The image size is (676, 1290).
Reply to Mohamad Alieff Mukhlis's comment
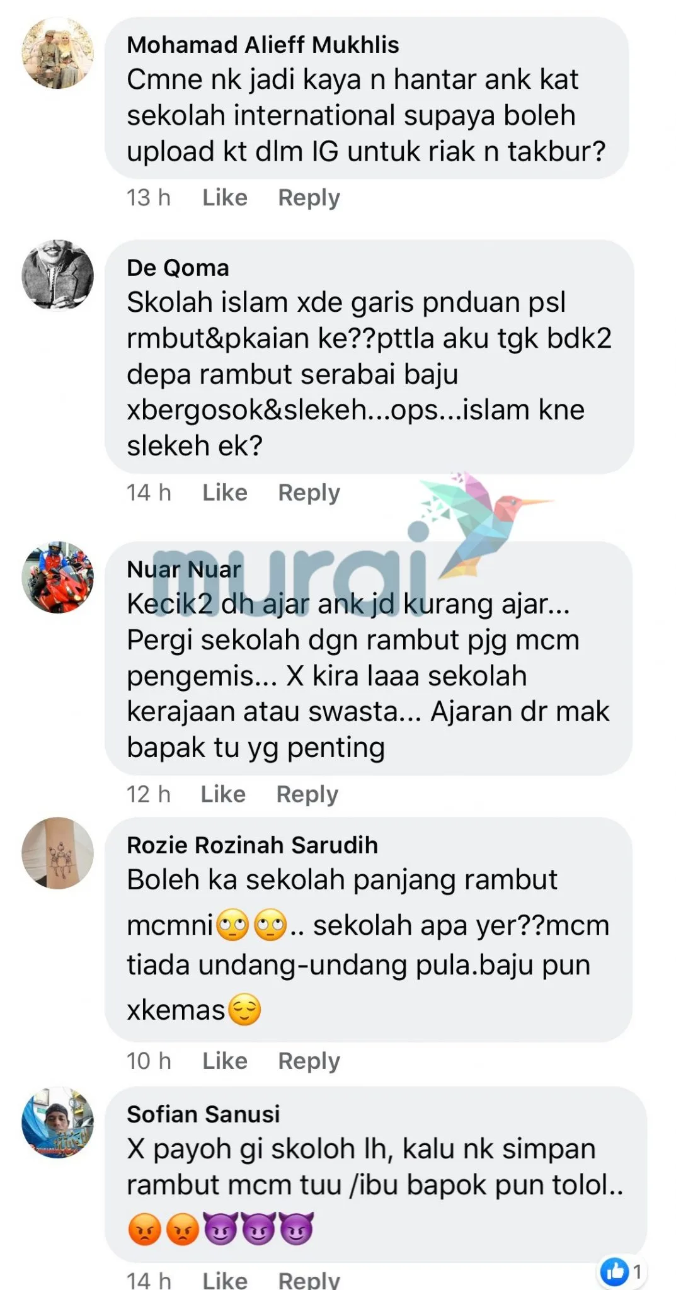tap(309, 198)
